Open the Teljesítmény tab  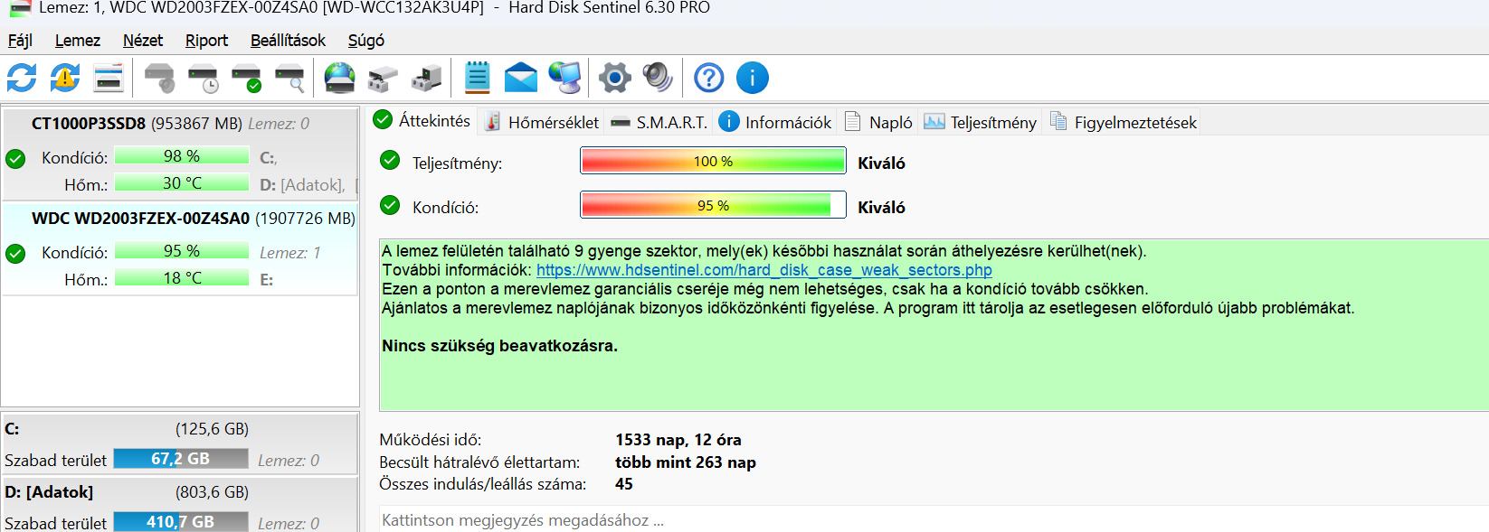[980, 122]
